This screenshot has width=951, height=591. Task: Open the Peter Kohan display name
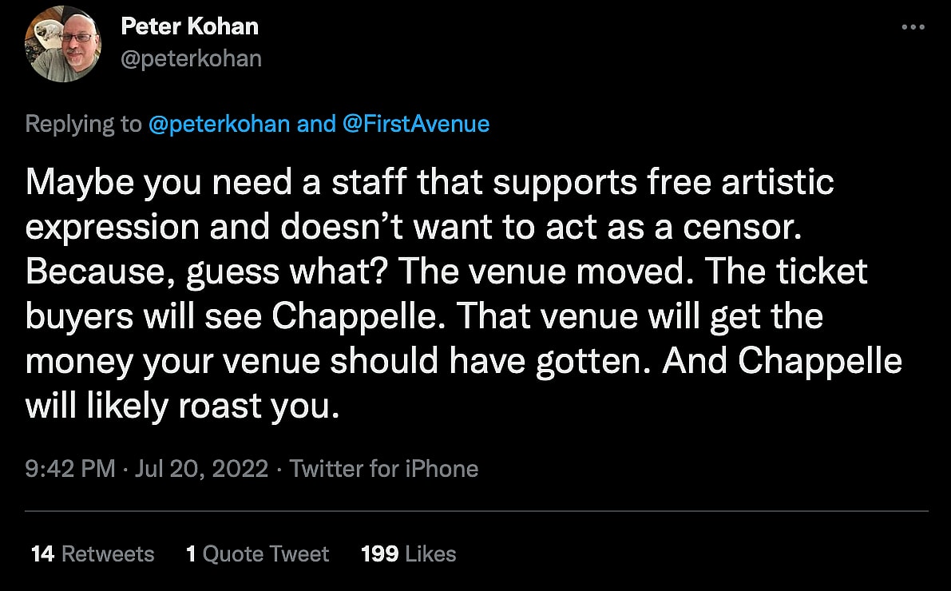pyautogui.click(x=189, y=26)
